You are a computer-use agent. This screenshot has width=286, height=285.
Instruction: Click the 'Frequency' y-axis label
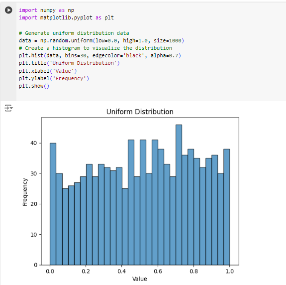[x=25, y=192]
